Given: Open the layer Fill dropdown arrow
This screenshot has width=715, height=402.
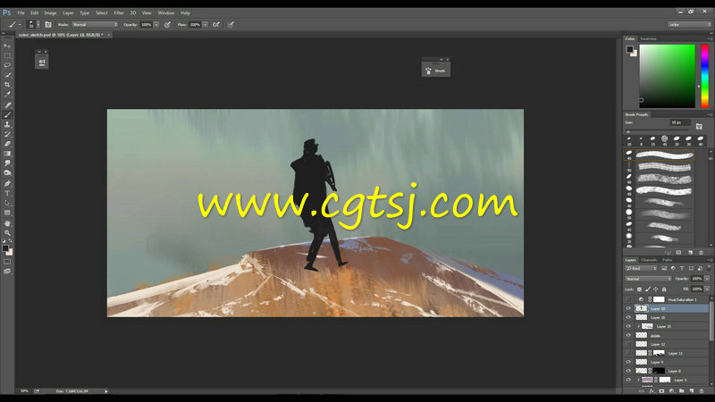Looking at the screenshot, I should tap(707, 289).
